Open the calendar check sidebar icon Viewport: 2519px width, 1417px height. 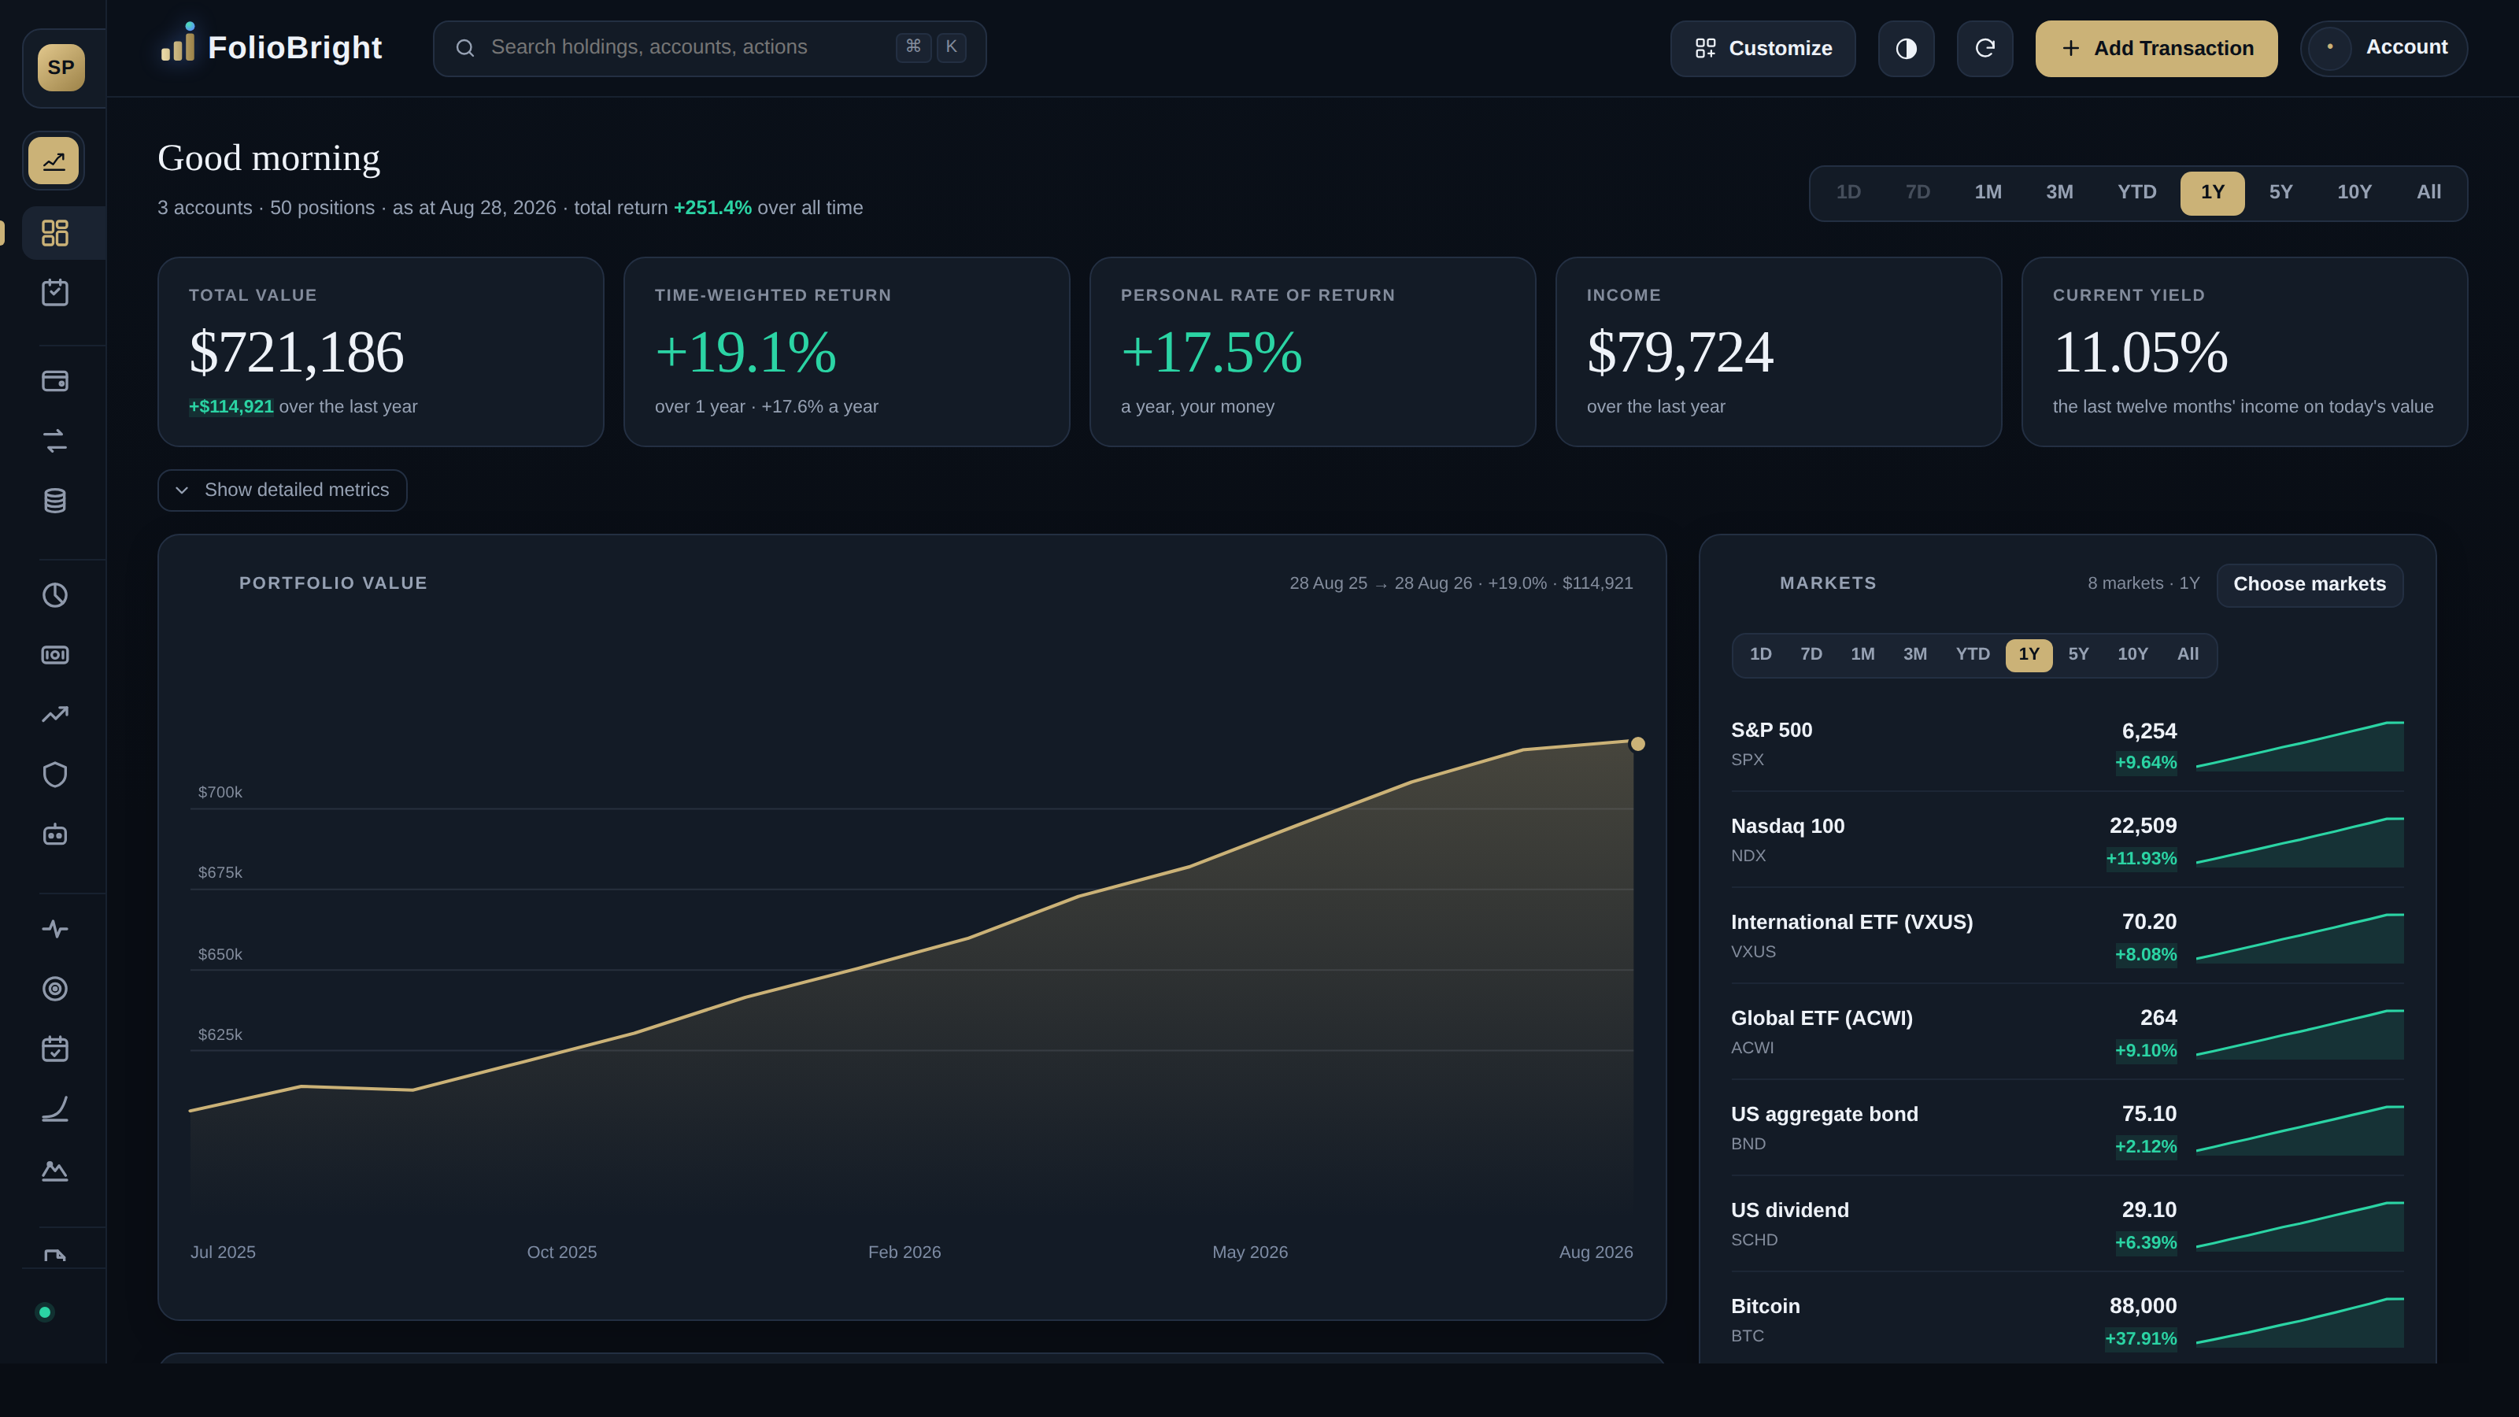[55, 1049]
